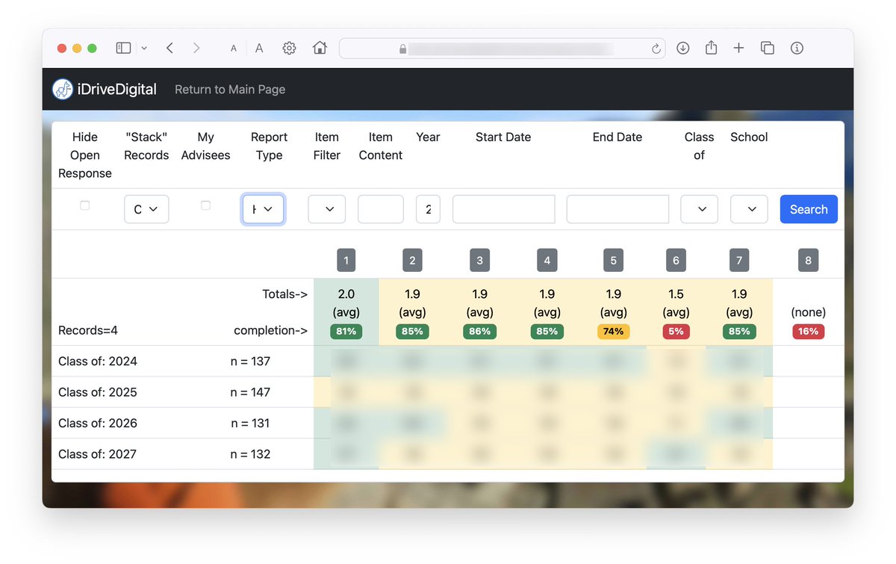The height and width of the screenshot is (564, 896).
Task: Click the red 5% completion badge
Action: point(676,331)
